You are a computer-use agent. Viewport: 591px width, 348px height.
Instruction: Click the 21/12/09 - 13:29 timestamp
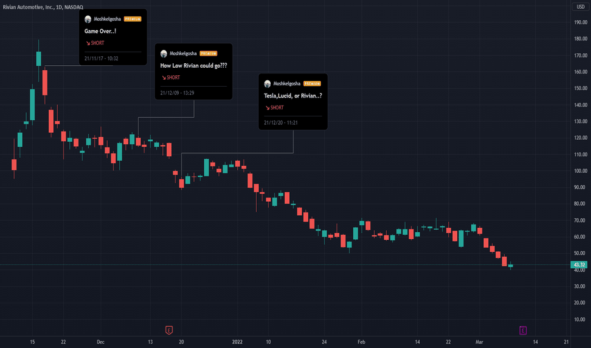tap(177, 93)
